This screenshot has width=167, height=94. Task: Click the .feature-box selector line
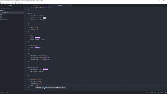(33, 28)
